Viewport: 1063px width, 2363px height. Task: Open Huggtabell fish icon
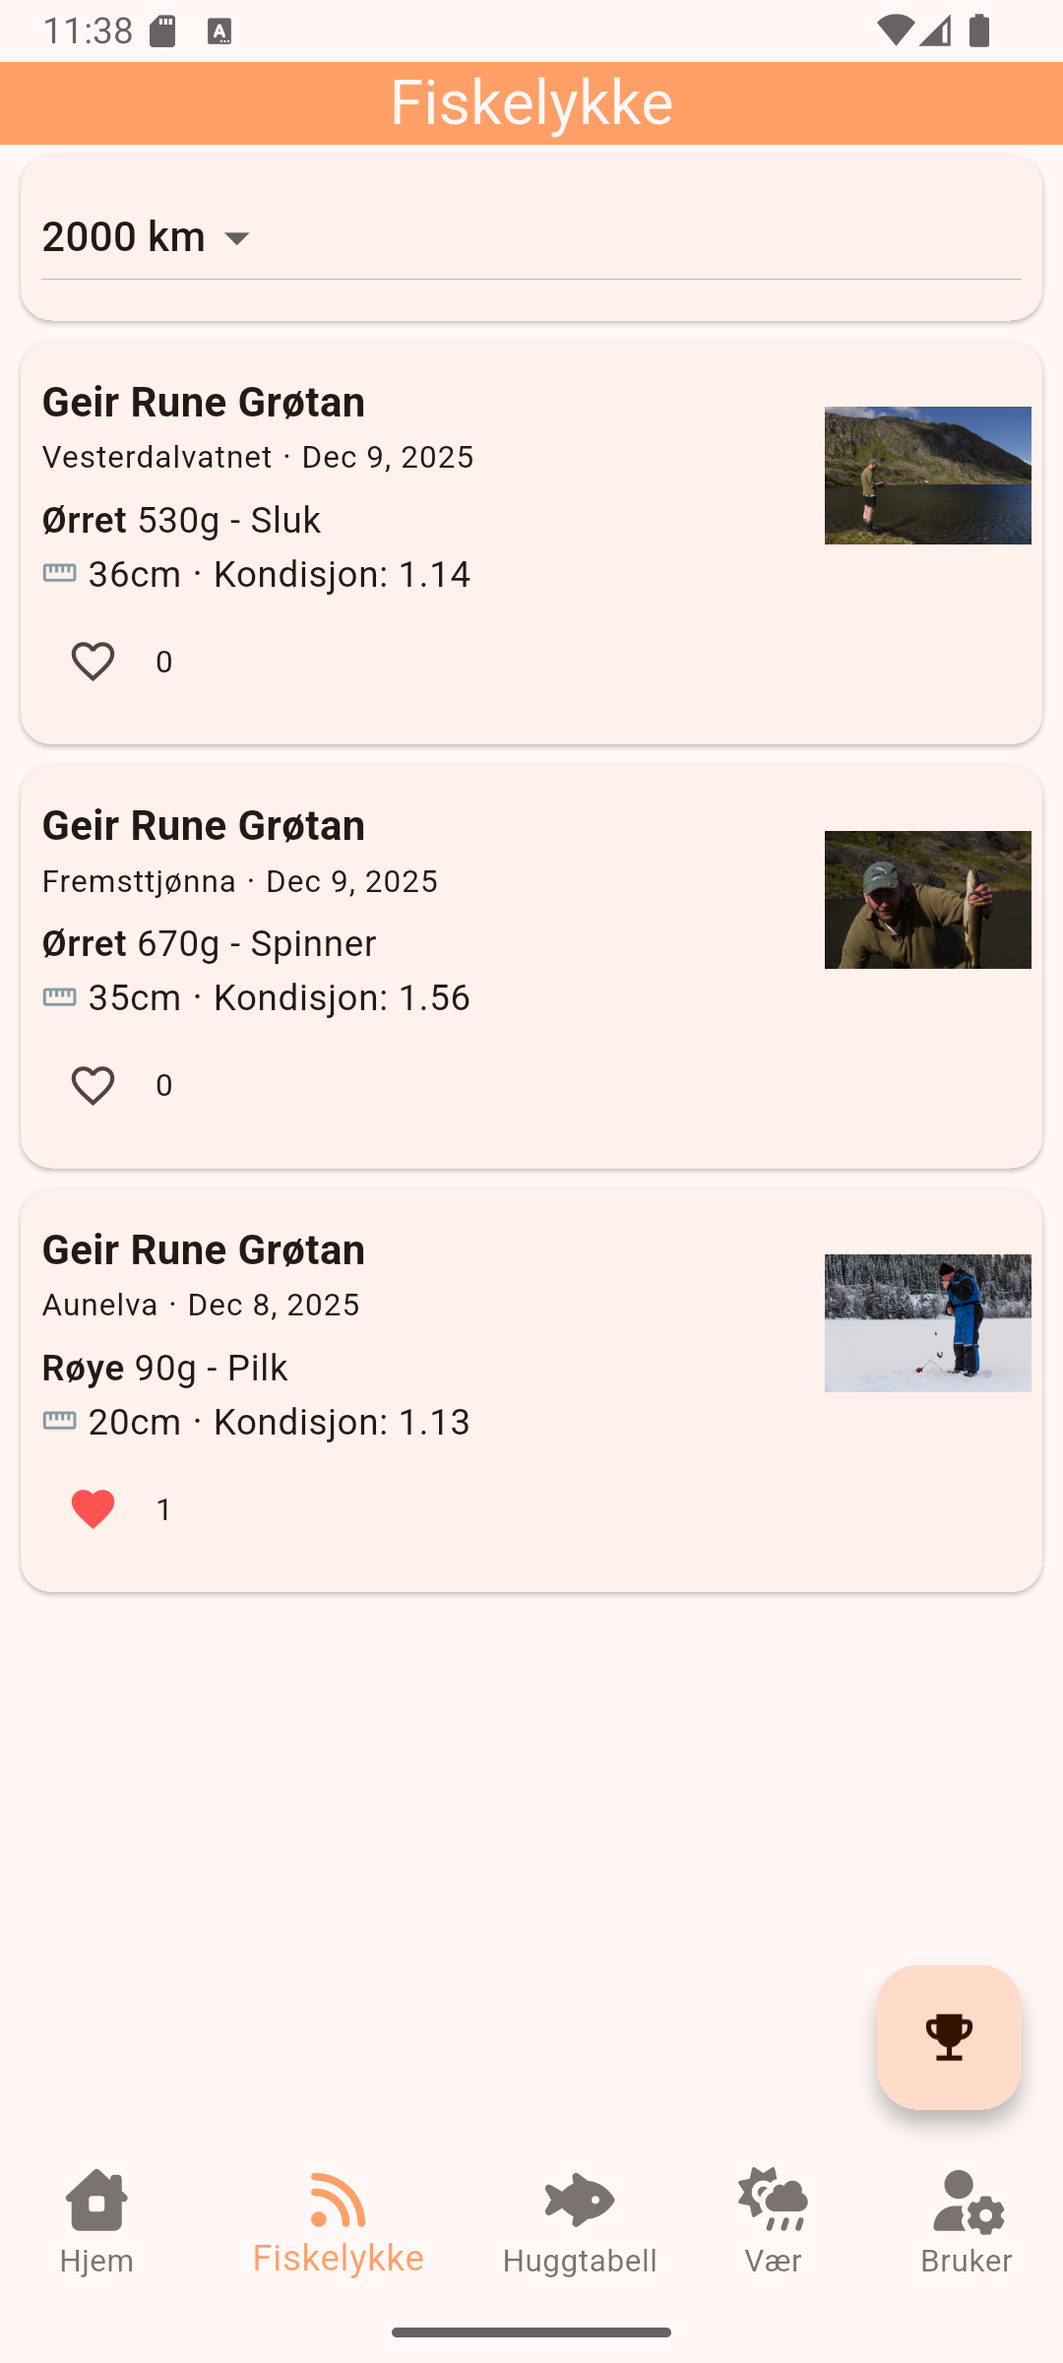(x=579, y=2200)
